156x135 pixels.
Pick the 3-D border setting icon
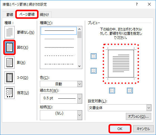(9, 77)
